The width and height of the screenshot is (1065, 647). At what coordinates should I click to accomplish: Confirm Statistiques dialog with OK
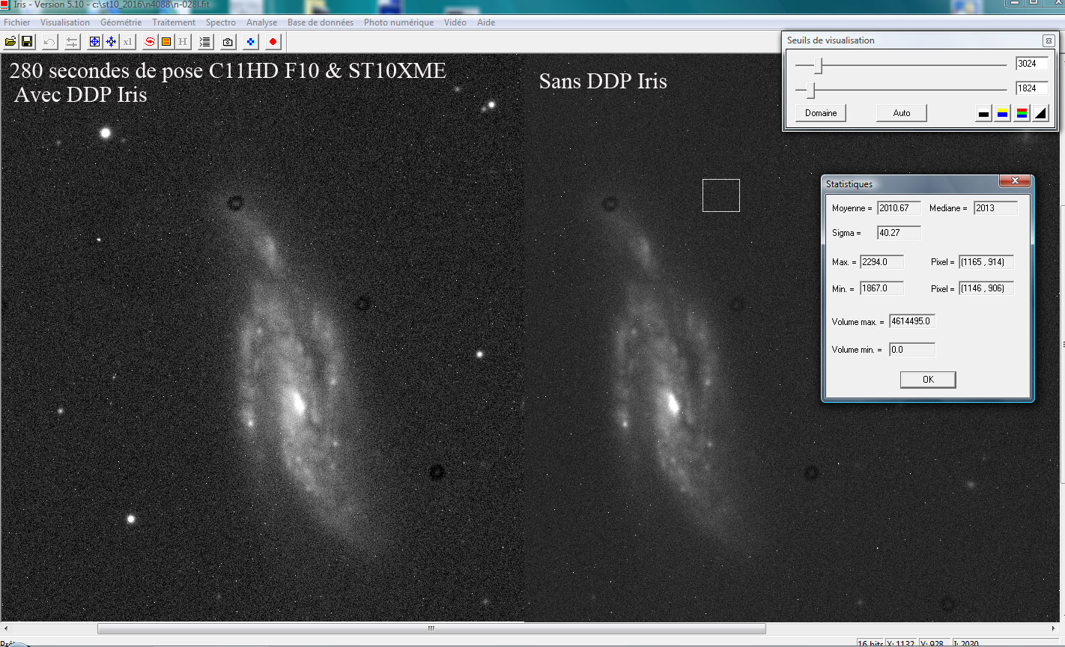928,380
